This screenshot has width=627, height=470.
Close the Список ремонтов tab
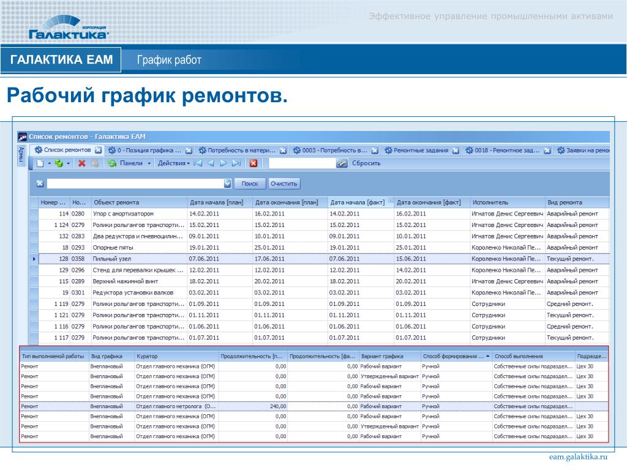99,151
